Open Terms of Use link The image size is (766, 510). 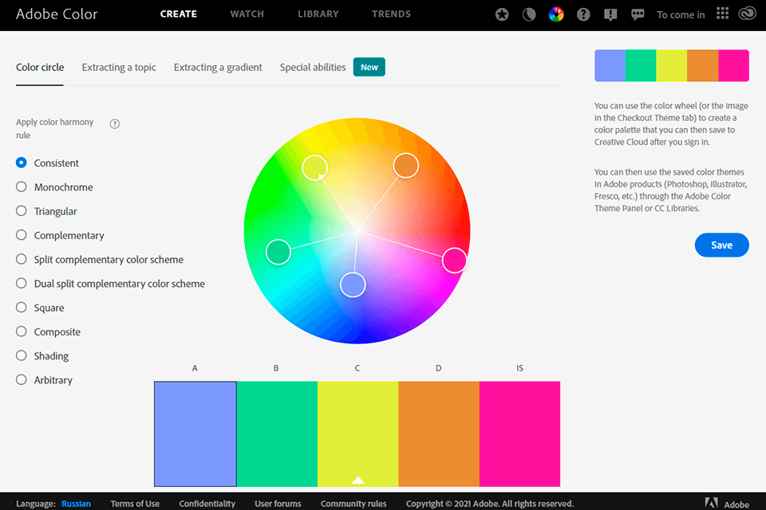click(x=135, y=504)
